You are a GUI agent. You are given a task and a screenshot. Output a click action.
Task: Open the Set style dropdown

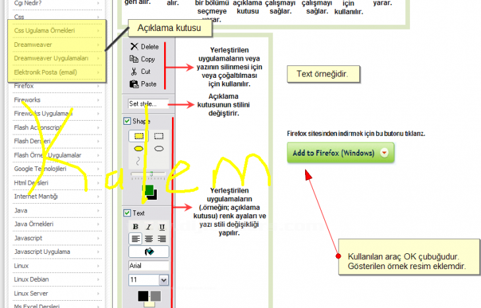tap(148, 104)
